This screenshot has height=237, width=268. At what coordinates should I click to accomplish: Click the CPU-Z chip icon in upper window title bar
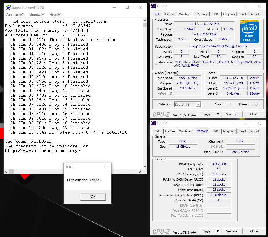click(x=153, y=6)
